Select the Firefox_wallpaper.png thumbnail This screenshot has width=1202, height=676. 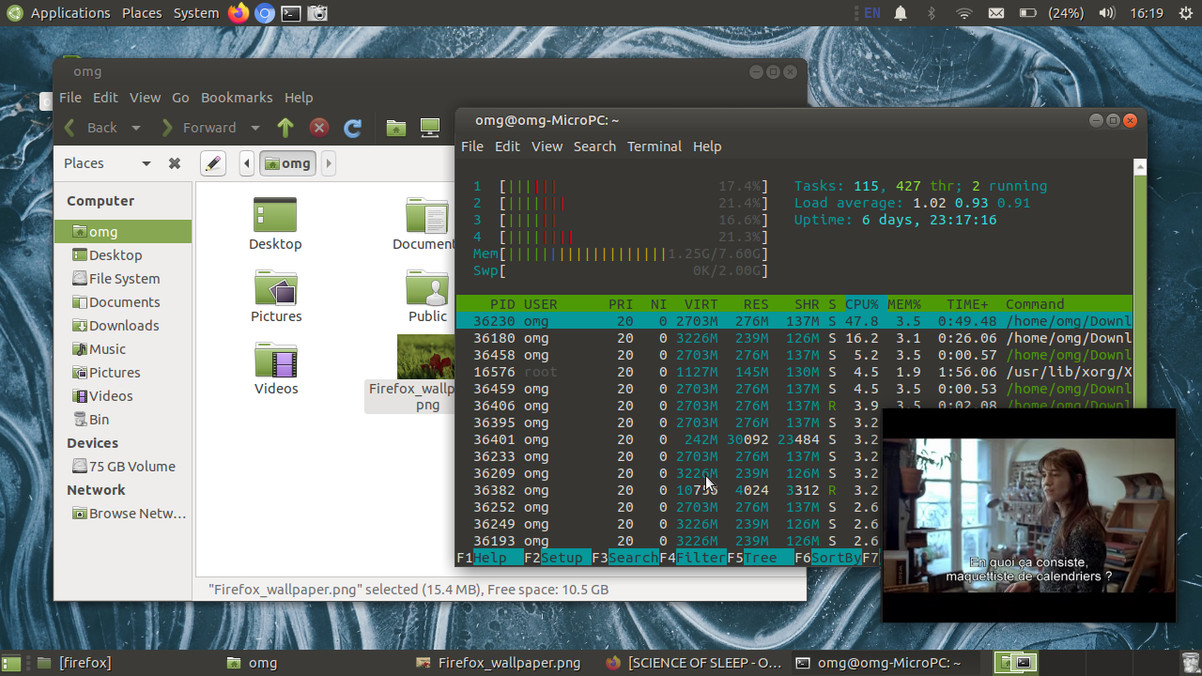point(427,357)
